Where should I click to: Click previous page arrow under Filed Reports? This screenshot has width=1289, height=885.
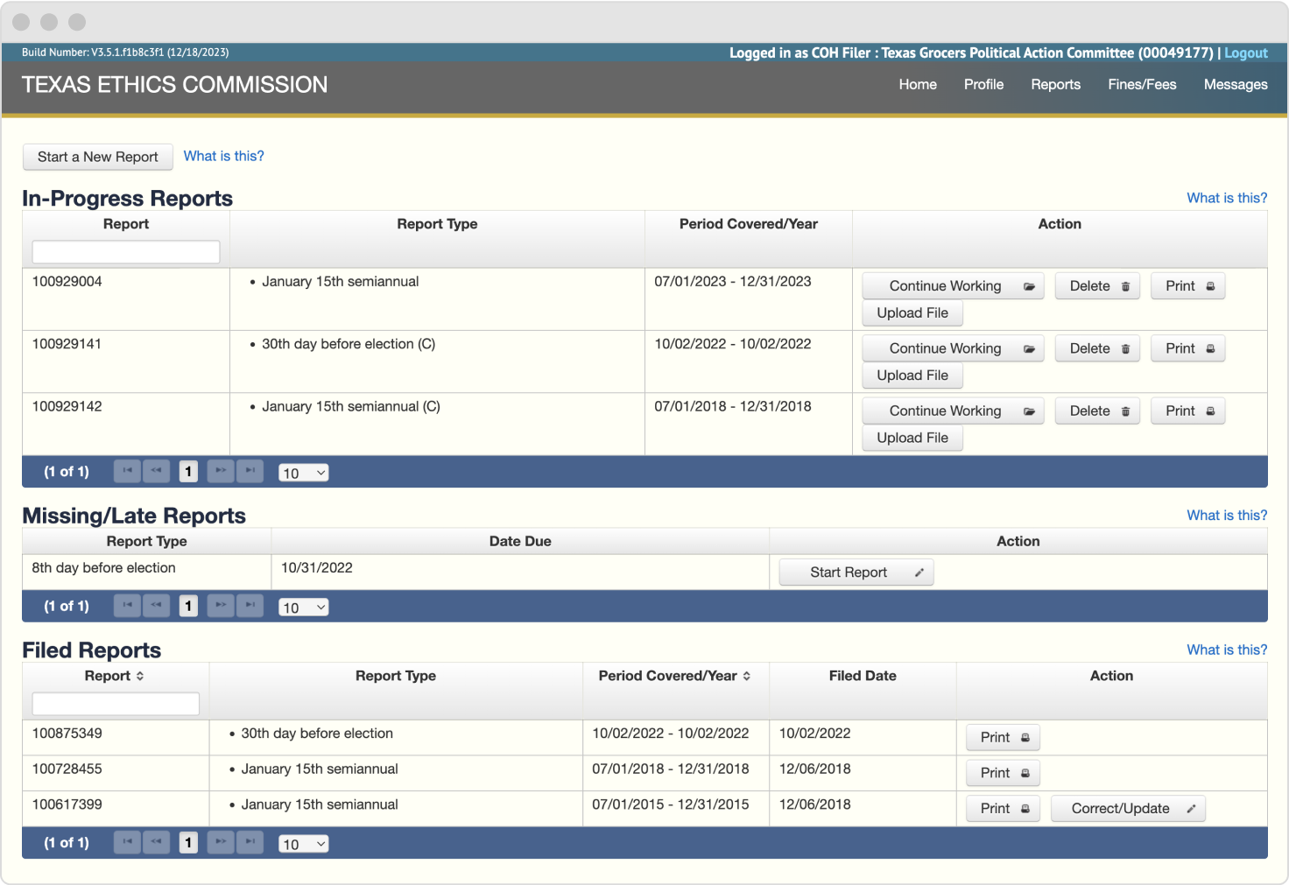click(156, 842)
